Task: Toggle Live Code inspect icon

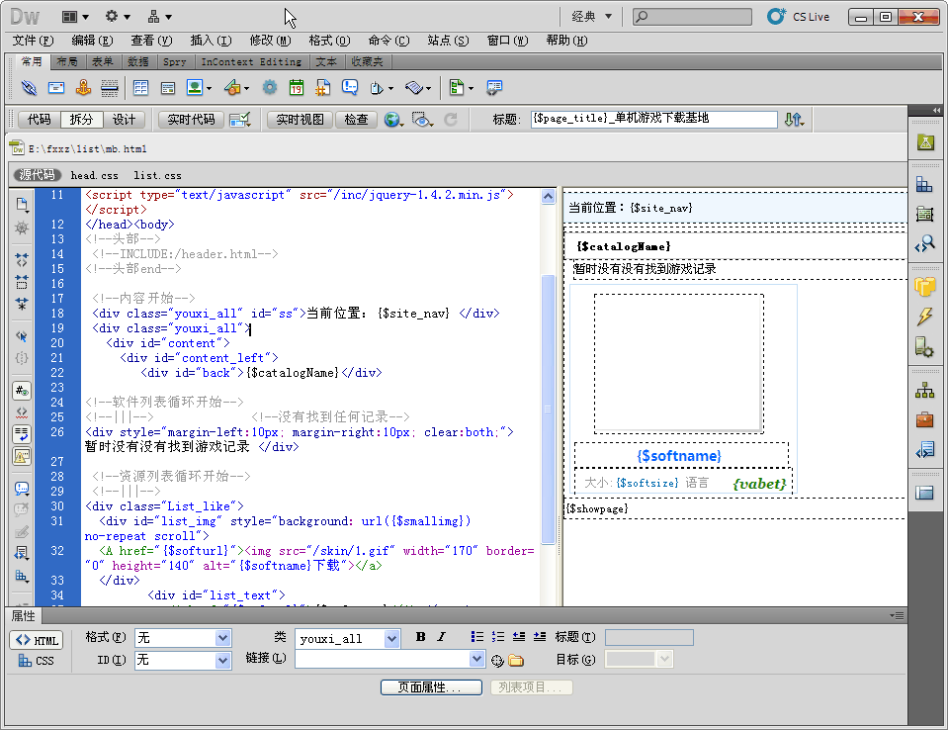Action: click(x=240, y=120)
